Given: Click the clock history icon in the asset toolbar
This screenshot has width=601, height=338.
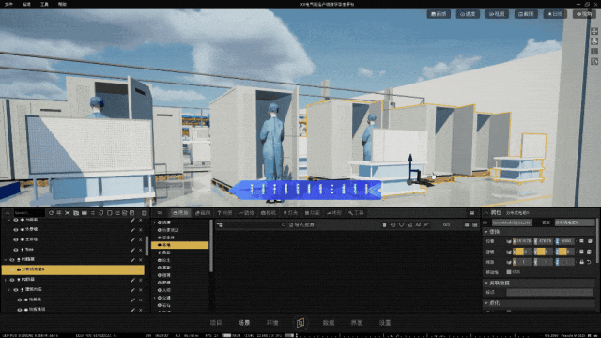Looking at the screenshot, I should click(393, 224).
